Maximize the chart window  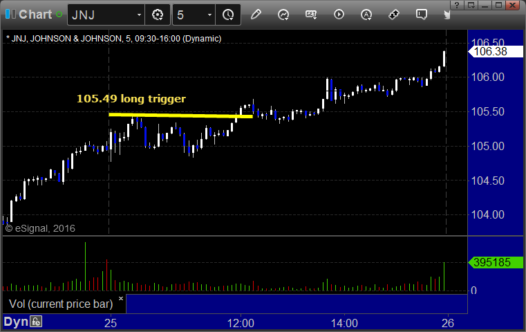pyautogui.click(x=499, y=5)
